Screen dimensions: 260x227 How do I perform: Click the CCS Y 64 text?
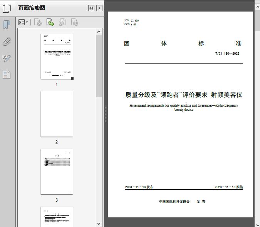(130, 24)
